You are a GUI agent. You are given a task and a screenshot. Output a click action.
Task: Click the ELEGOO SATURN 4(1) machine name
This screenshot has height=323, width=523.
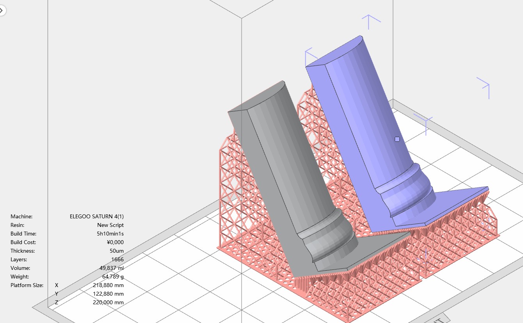[96, 216]
